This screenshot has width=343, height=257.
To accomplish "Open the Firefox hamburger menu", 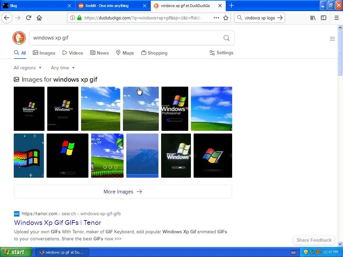I will [337, 18].
